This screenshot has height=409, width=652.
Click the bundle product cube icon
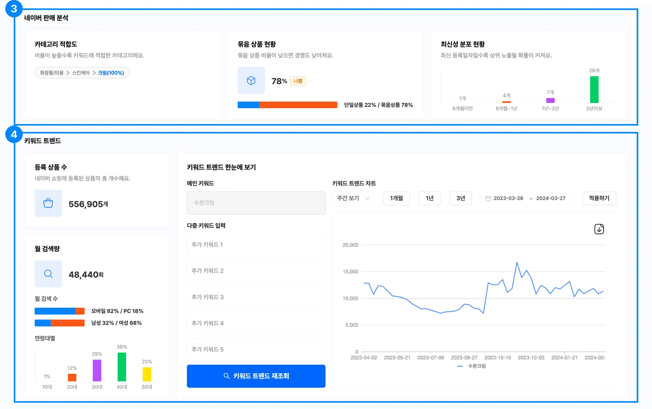point(251,80)
